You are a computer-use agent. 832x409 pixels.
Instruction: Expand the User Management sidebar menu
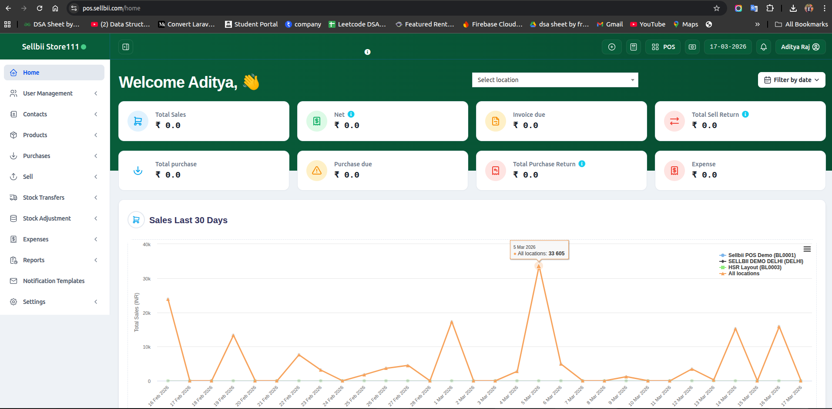click(54, 93)
